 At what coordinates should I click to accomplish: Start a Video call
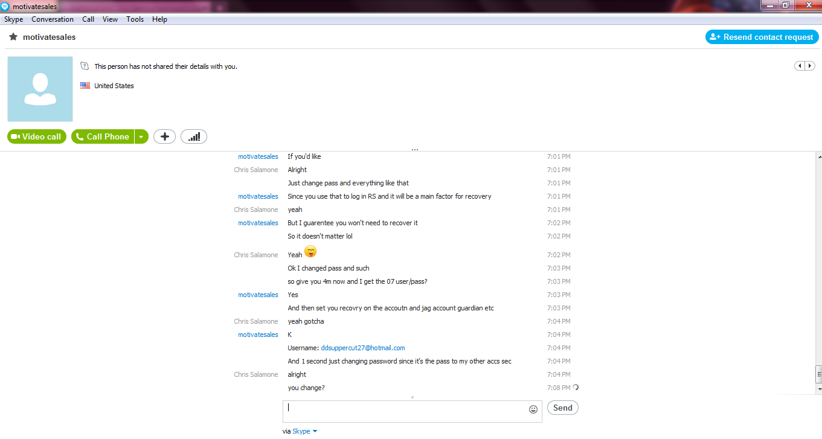click(x=37, y=136)
